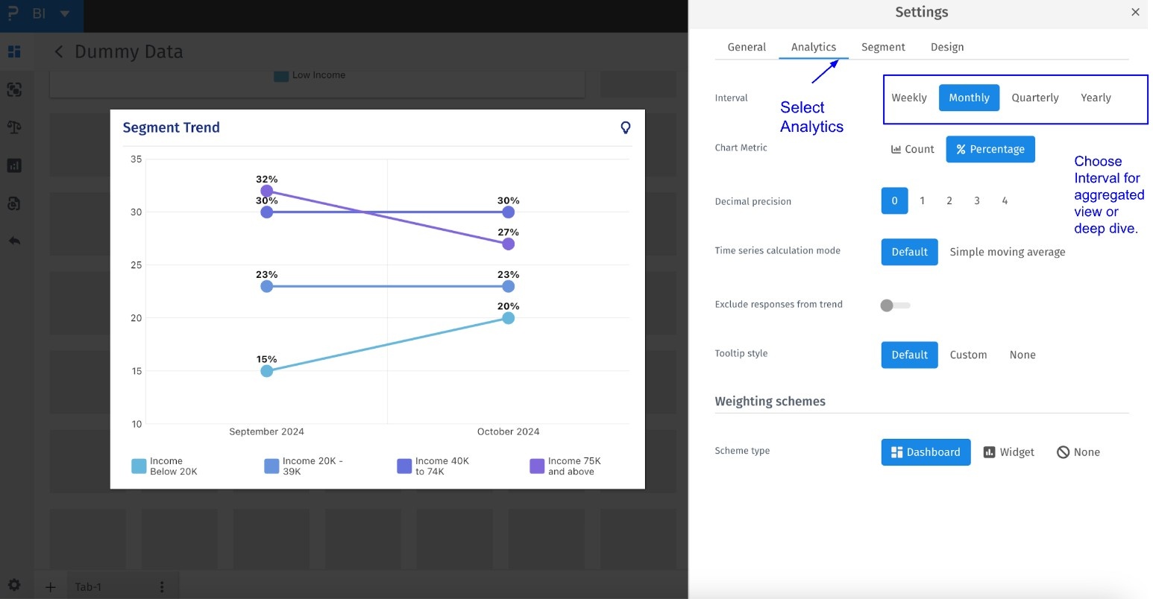Click the Low Income legend label behind the overlay
This screenshot has width=1153, height=599.
[318, 75]
